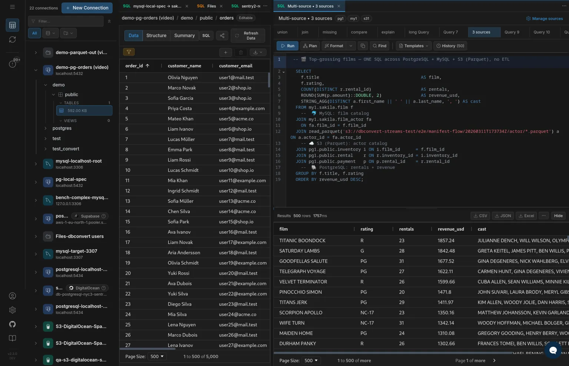Select the selected 592.00 KB table item

[84, 110]
